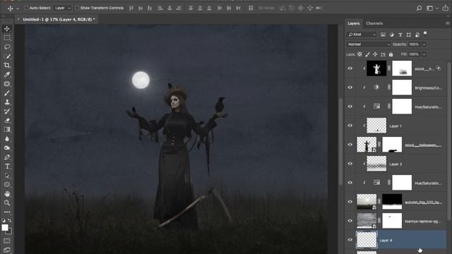This screenshot has height=254, width=452.
Task: Open the Move tool preset picker arrow
Action: [x=18, y=8]
